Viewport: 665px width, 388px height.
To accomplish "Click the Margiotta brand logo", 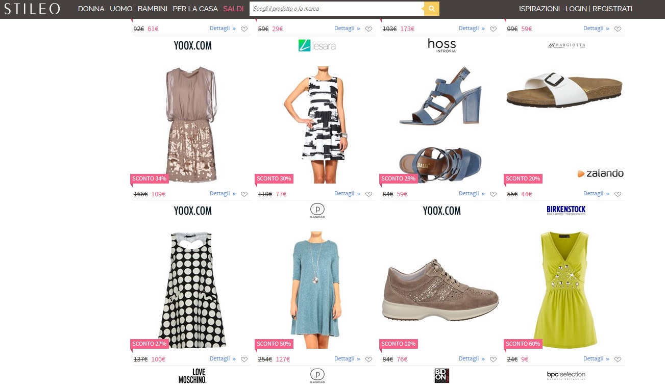I will [x=566, y=45].
